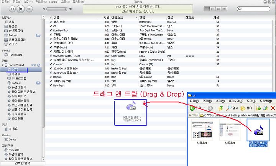
Task: Click the Next track fast-forward button
Action: click(29, 9)
